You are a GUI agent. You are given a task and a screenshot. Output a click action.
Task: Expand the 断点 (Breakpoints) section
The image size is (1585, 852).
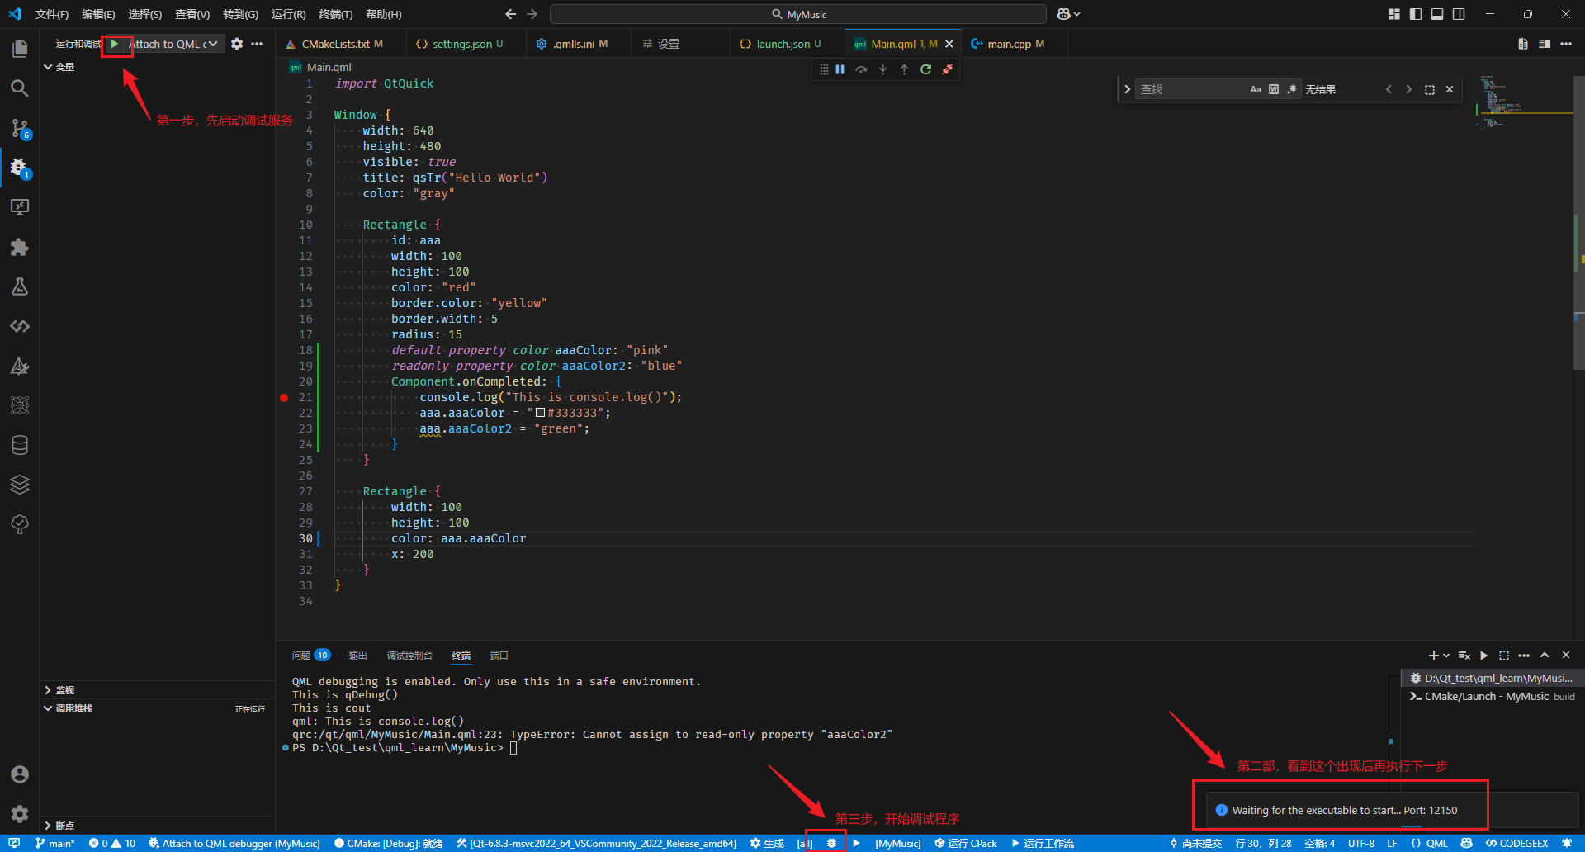coord(65,826)
